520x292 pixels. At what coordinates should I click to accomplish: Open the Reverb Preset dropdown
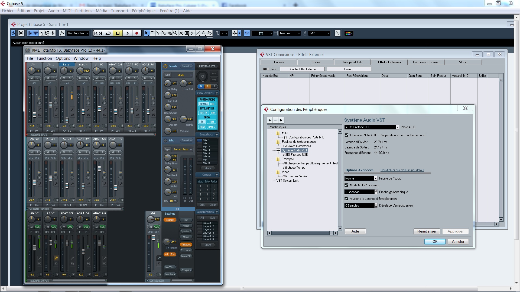187,66
